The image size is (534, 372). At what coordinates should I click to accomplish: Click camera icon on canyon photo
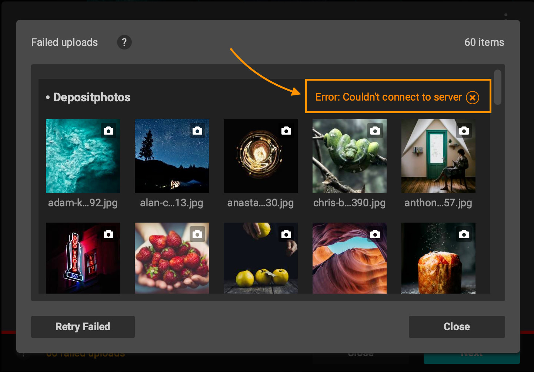pos(375,234)
